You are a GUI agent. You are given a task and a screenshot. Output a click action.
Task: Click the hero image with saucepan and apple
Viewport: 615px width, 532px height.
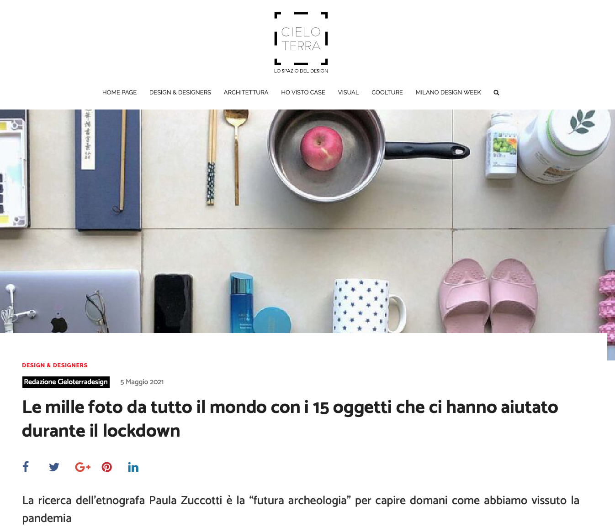pos(307,221)
